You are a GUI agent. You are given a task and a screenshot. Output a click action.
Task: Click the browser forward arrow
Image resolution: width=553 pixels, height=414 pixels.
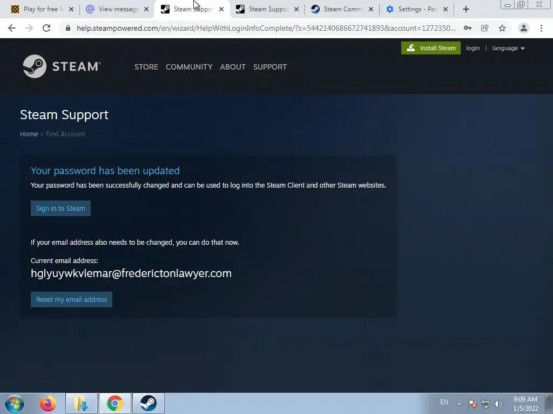[29, 28]
